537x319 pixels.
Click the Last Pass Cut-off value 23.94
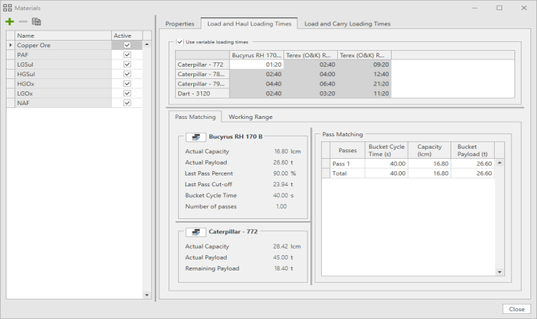(x=280, y=184)
